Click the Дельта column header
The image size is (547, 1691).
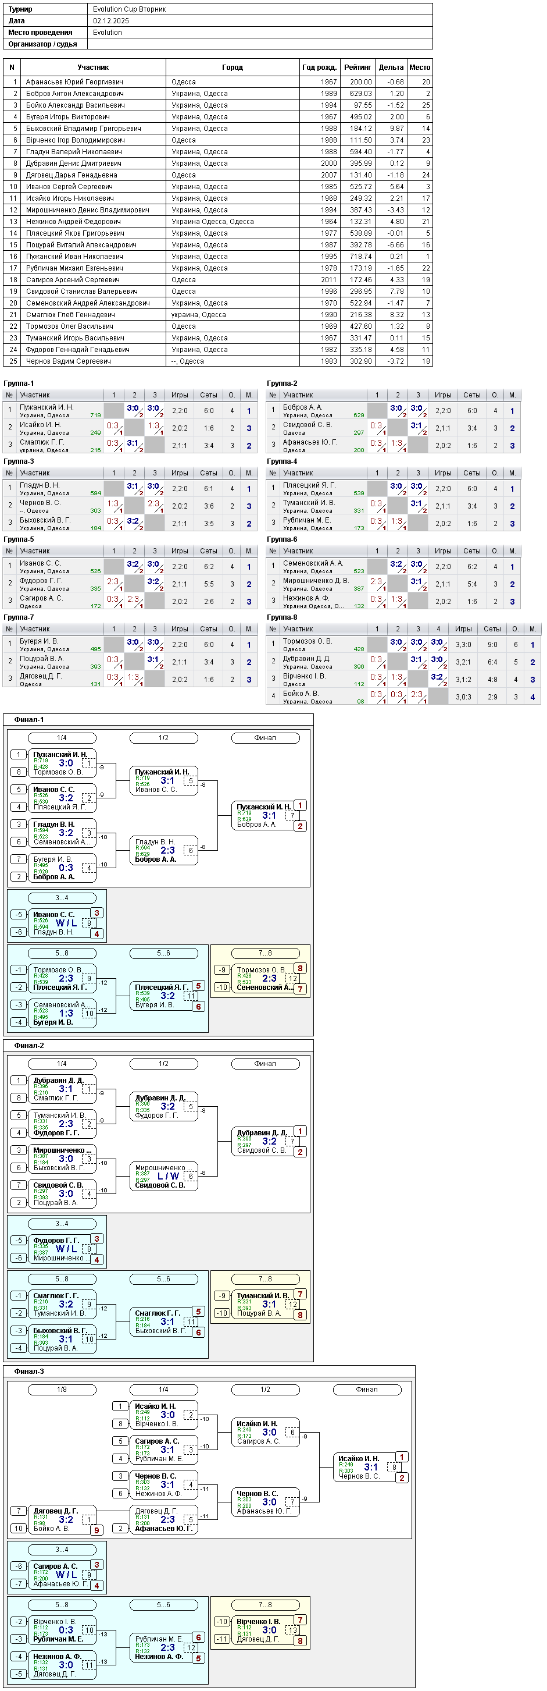(x=391, y=67)
